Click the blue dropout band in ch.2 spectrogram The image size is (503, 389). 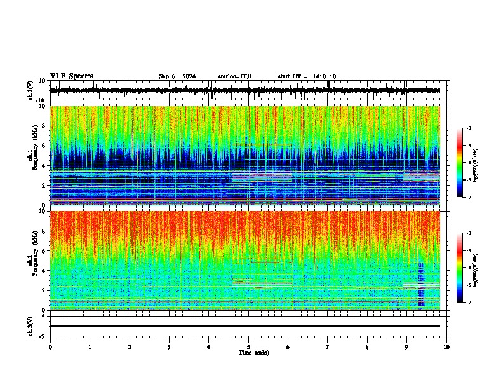[421, 284]
